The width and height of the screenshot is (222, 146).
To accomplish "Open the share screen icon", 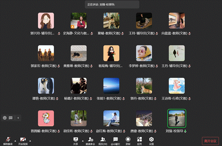I will click(x=76, y=139).
